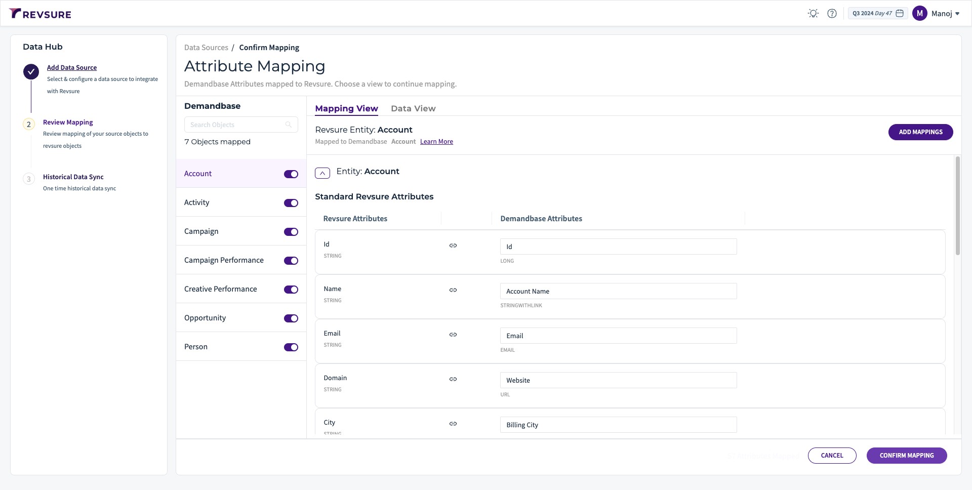
Task: Open the Q3 2024 Day 47 selector
Action: tap(878, 14)
